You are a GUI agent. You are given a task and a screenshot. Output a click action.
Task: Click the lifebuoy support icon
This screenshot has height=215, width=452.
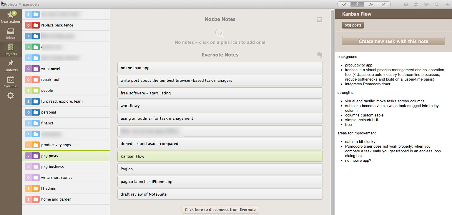[416, 4]
